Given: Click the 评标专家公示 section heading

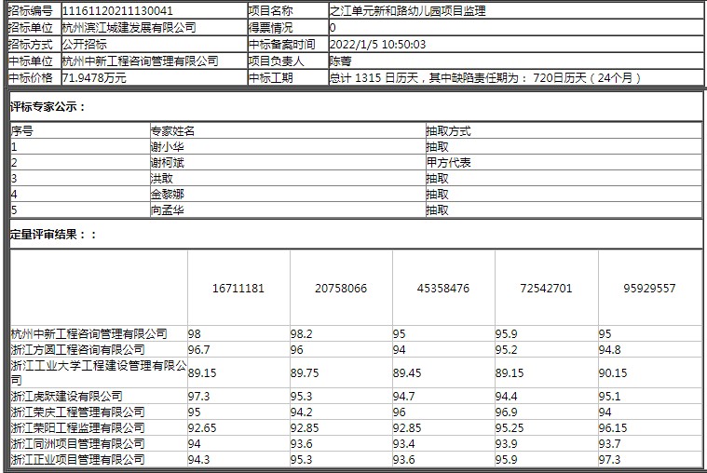Looking at the screenshot, I should [x=48, y=106].
